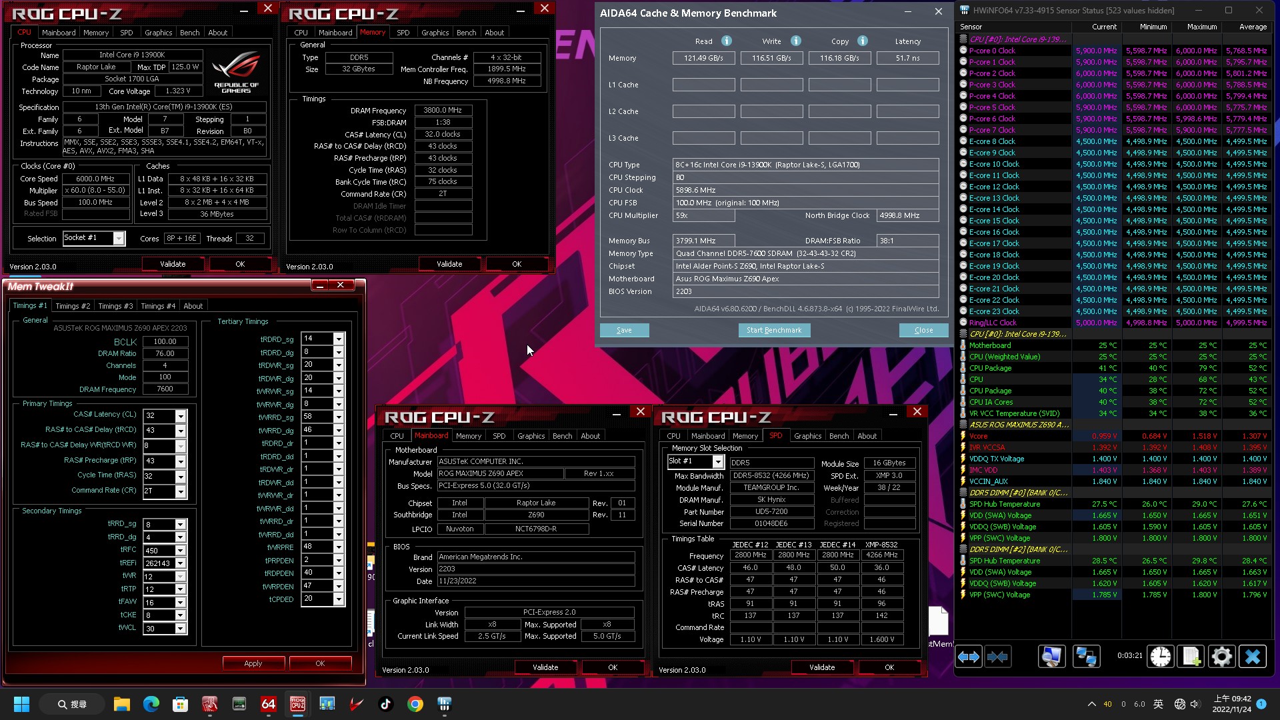Click Start Benchmark in AIDA64
Viewport: 1280px width, 720px height.
(x=774, y=330)
